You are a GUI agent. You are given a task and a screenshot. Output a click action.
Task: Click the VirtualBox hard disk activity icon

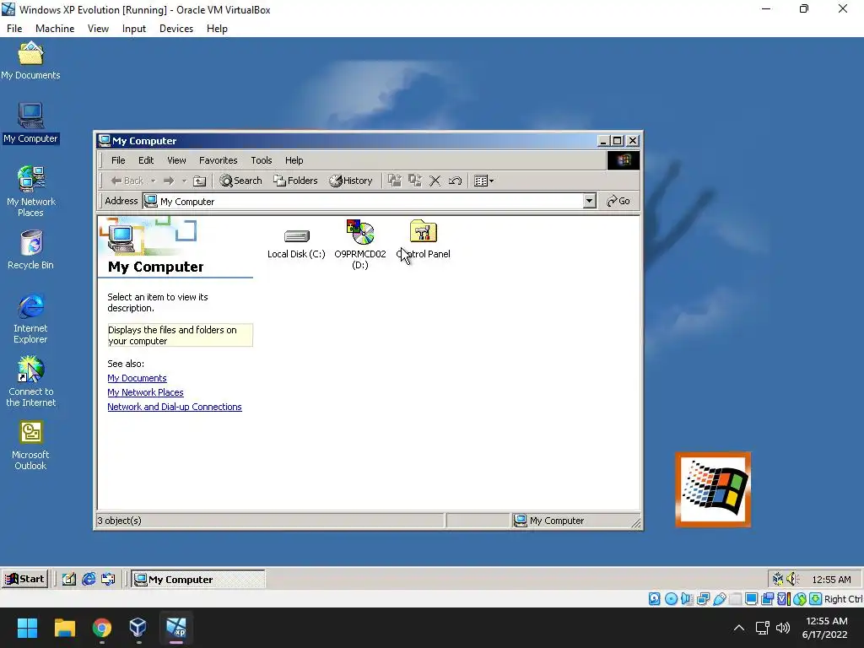pos(655,599)
